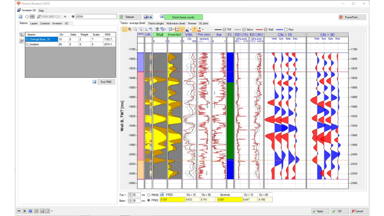Expand the track windows icon dropdown arrow
384x216 pixels.
point(166,29)
